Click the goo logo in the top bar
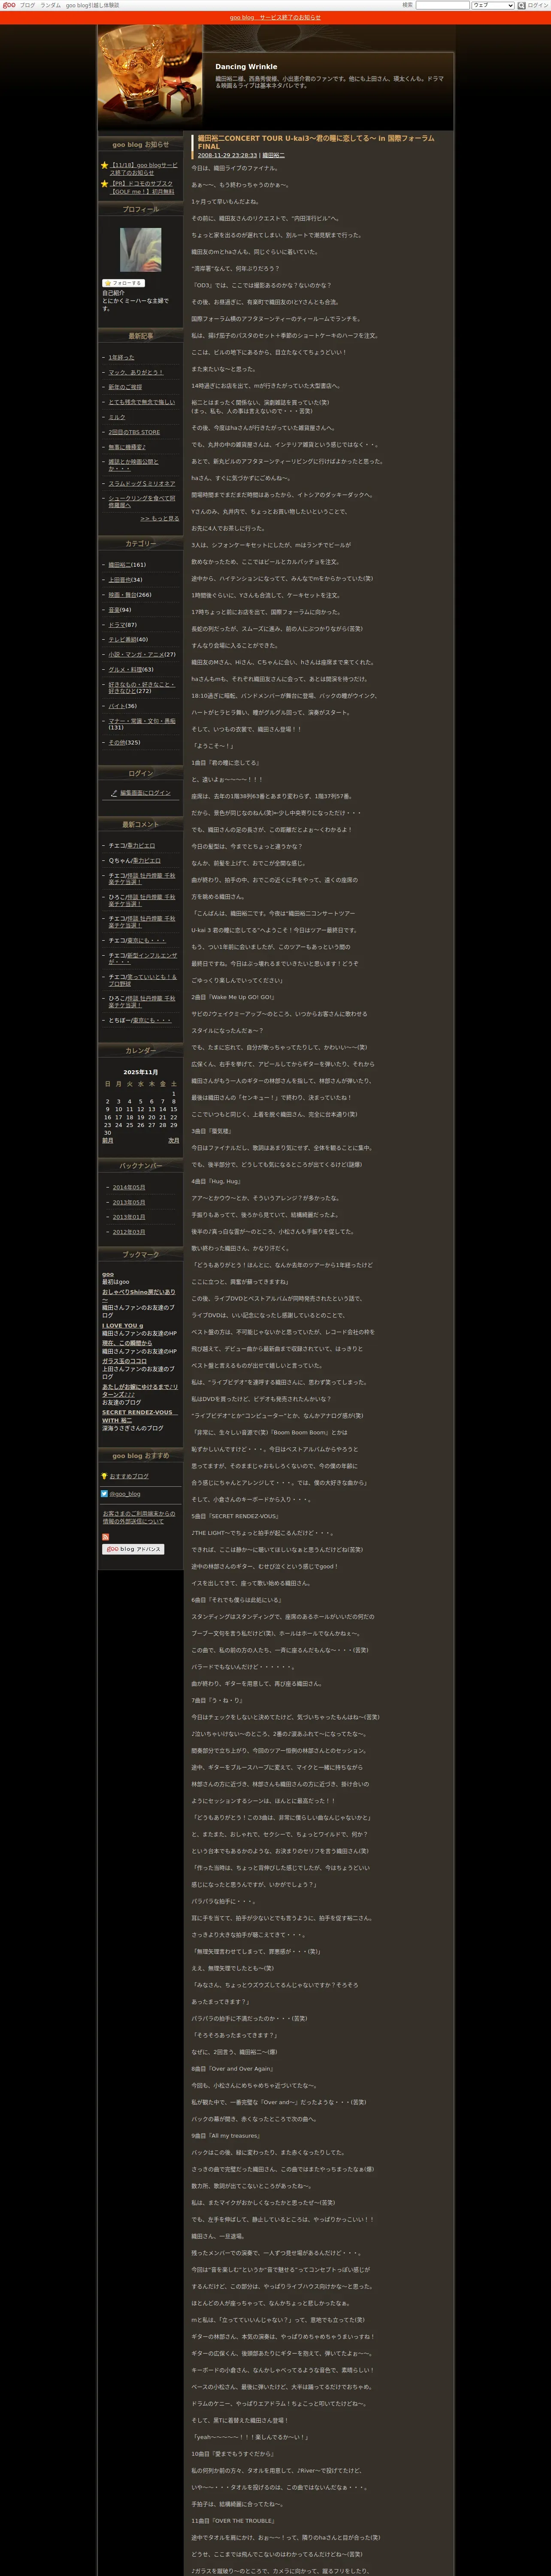This screenshot has height=2576, width=551. click(9, 5)
